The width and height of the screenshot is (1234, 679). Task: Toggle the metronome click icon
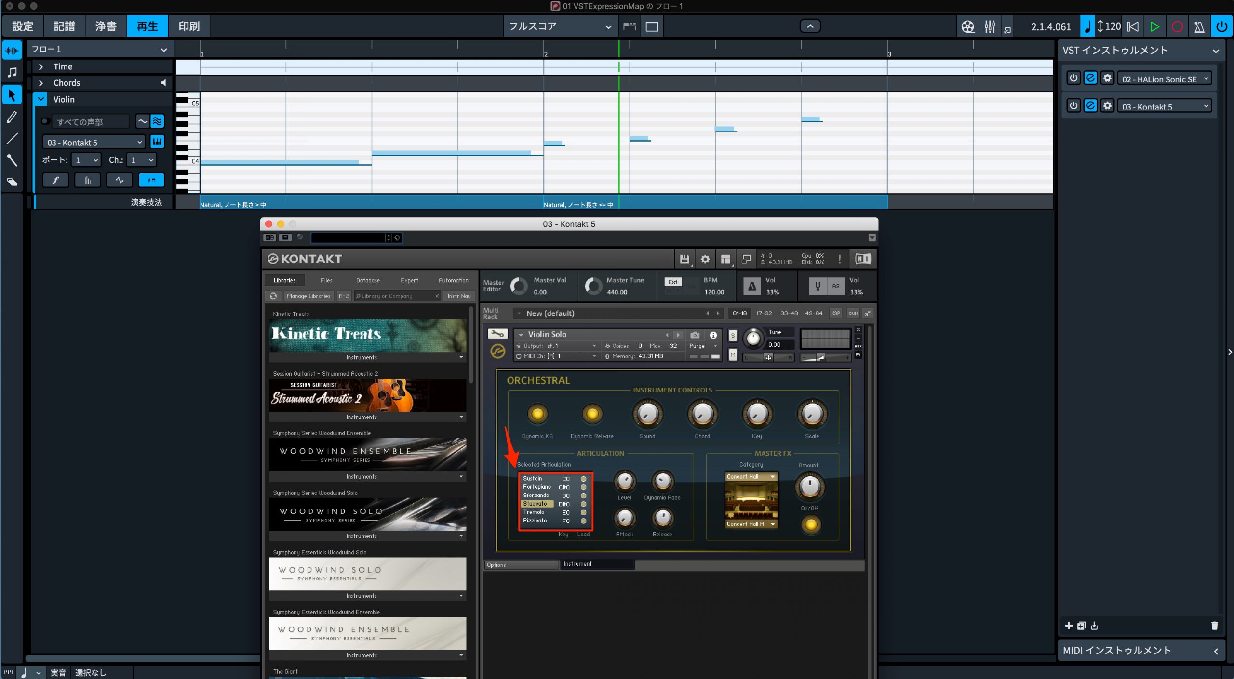[1199, 26]
